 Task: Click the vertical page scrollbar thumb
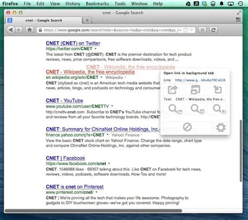(241, 151)
